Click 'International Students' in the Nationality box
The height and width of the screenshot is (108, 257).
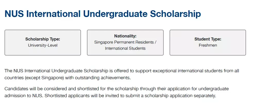(x=125, y=48)
